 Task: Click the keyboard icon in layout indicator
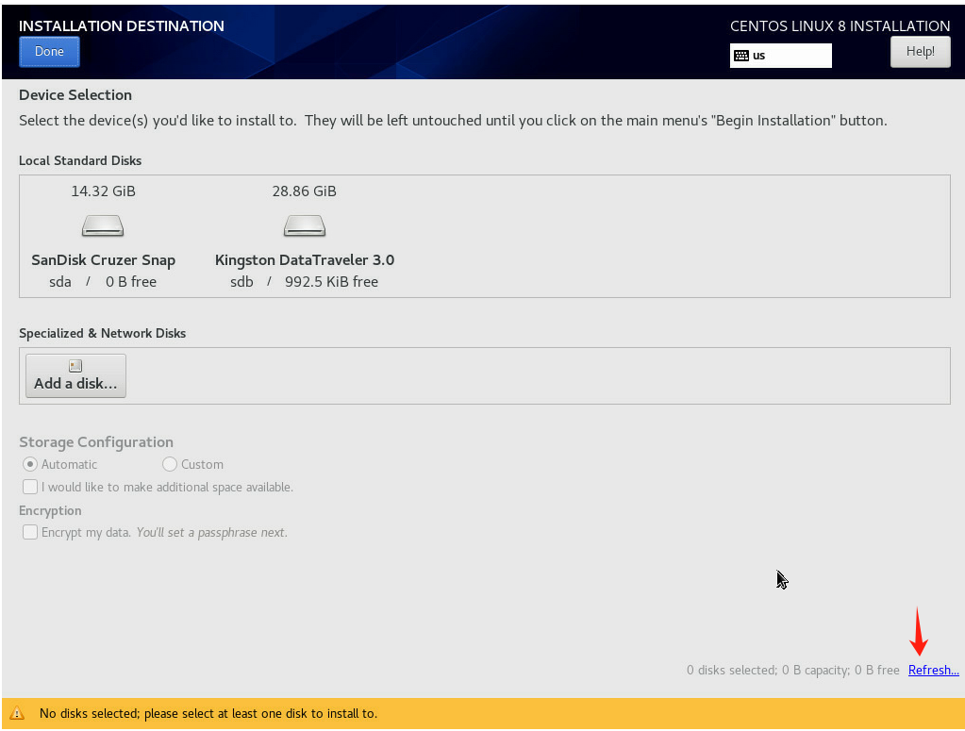(x=741, y=56)
